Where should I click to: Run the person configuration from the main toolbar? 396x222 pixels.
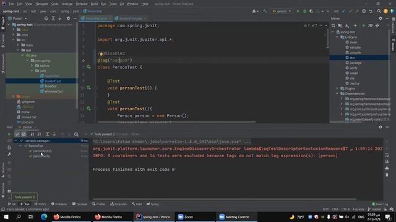click(298, 11)
